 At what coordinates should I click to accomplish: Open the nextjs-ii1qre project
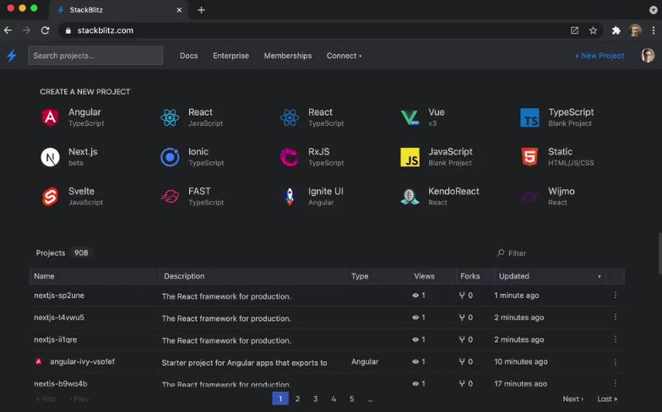click(56, 339)
